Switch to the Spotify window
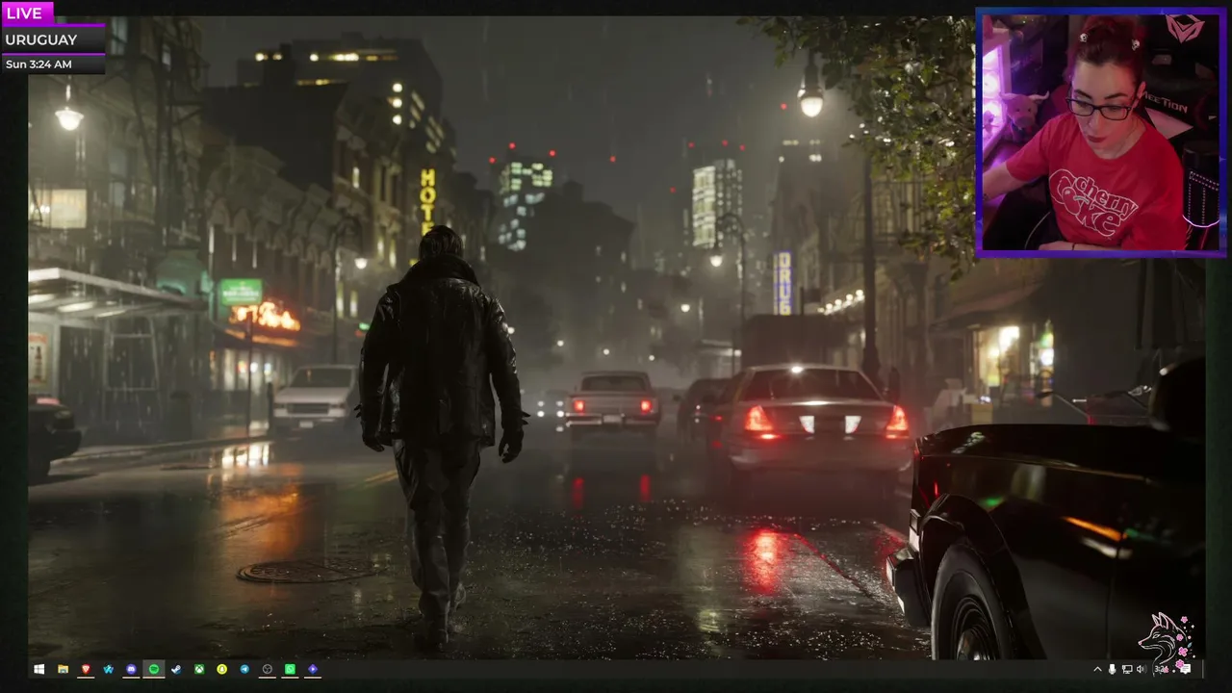This screenshot has height=693, width=1232. 154,669
